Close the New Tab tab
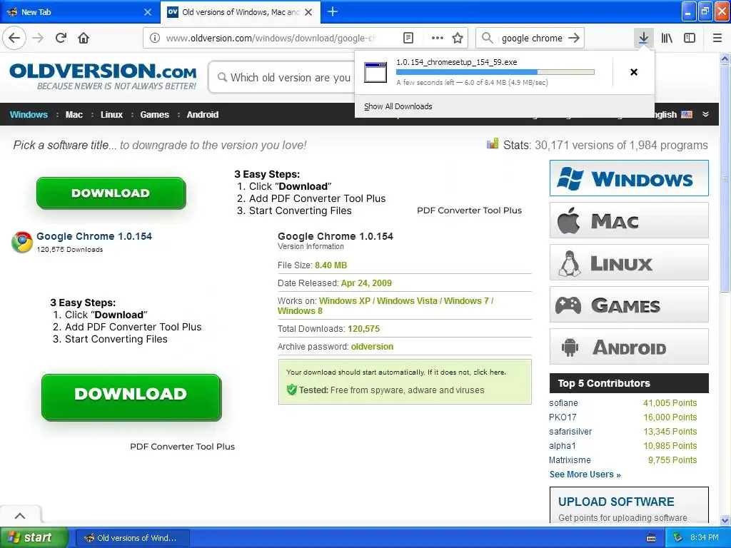 148,12
